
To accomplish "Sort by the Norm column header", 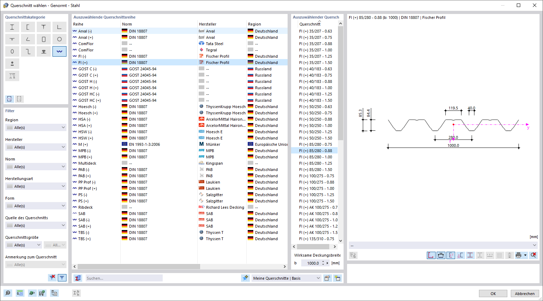I will (159, 24).
